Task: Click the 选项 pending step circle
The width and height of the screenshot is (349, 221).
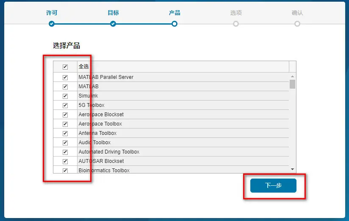Action: [236, 24]
